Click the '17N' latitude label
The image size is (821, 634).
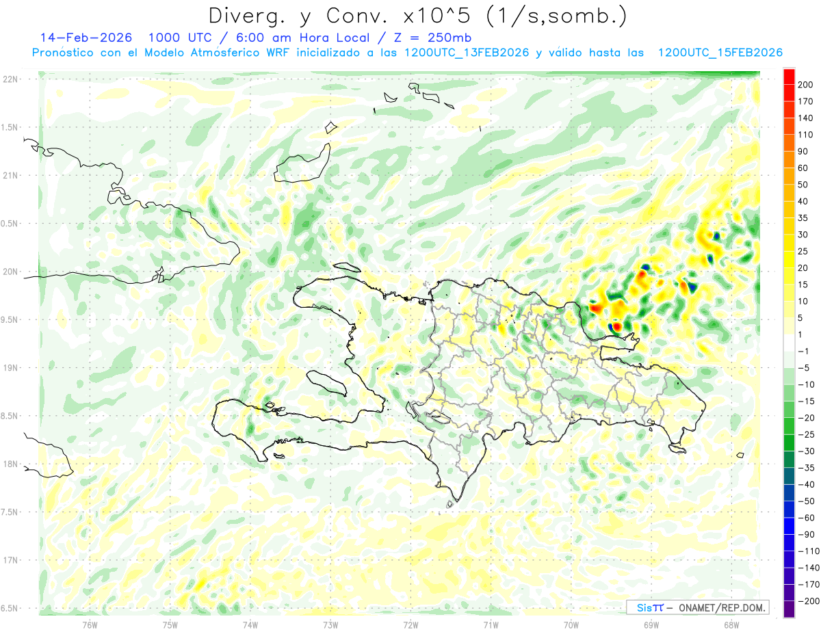click(x=10, y=560)
